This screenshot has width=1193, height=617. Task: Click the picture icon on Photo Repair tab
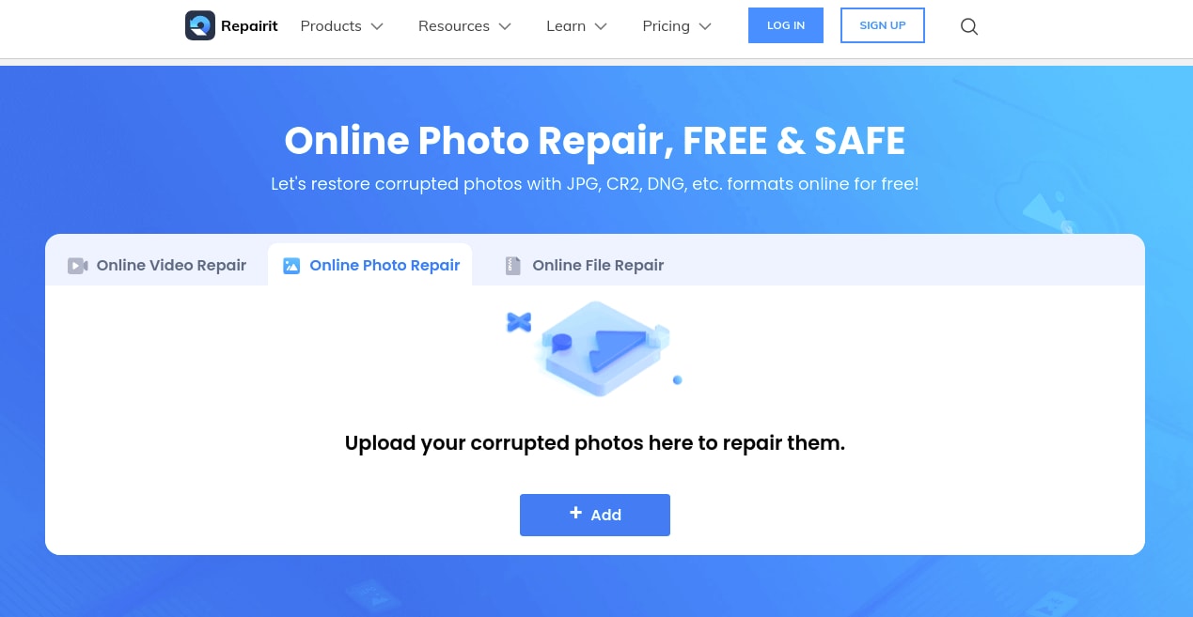[x=291, y=266]
